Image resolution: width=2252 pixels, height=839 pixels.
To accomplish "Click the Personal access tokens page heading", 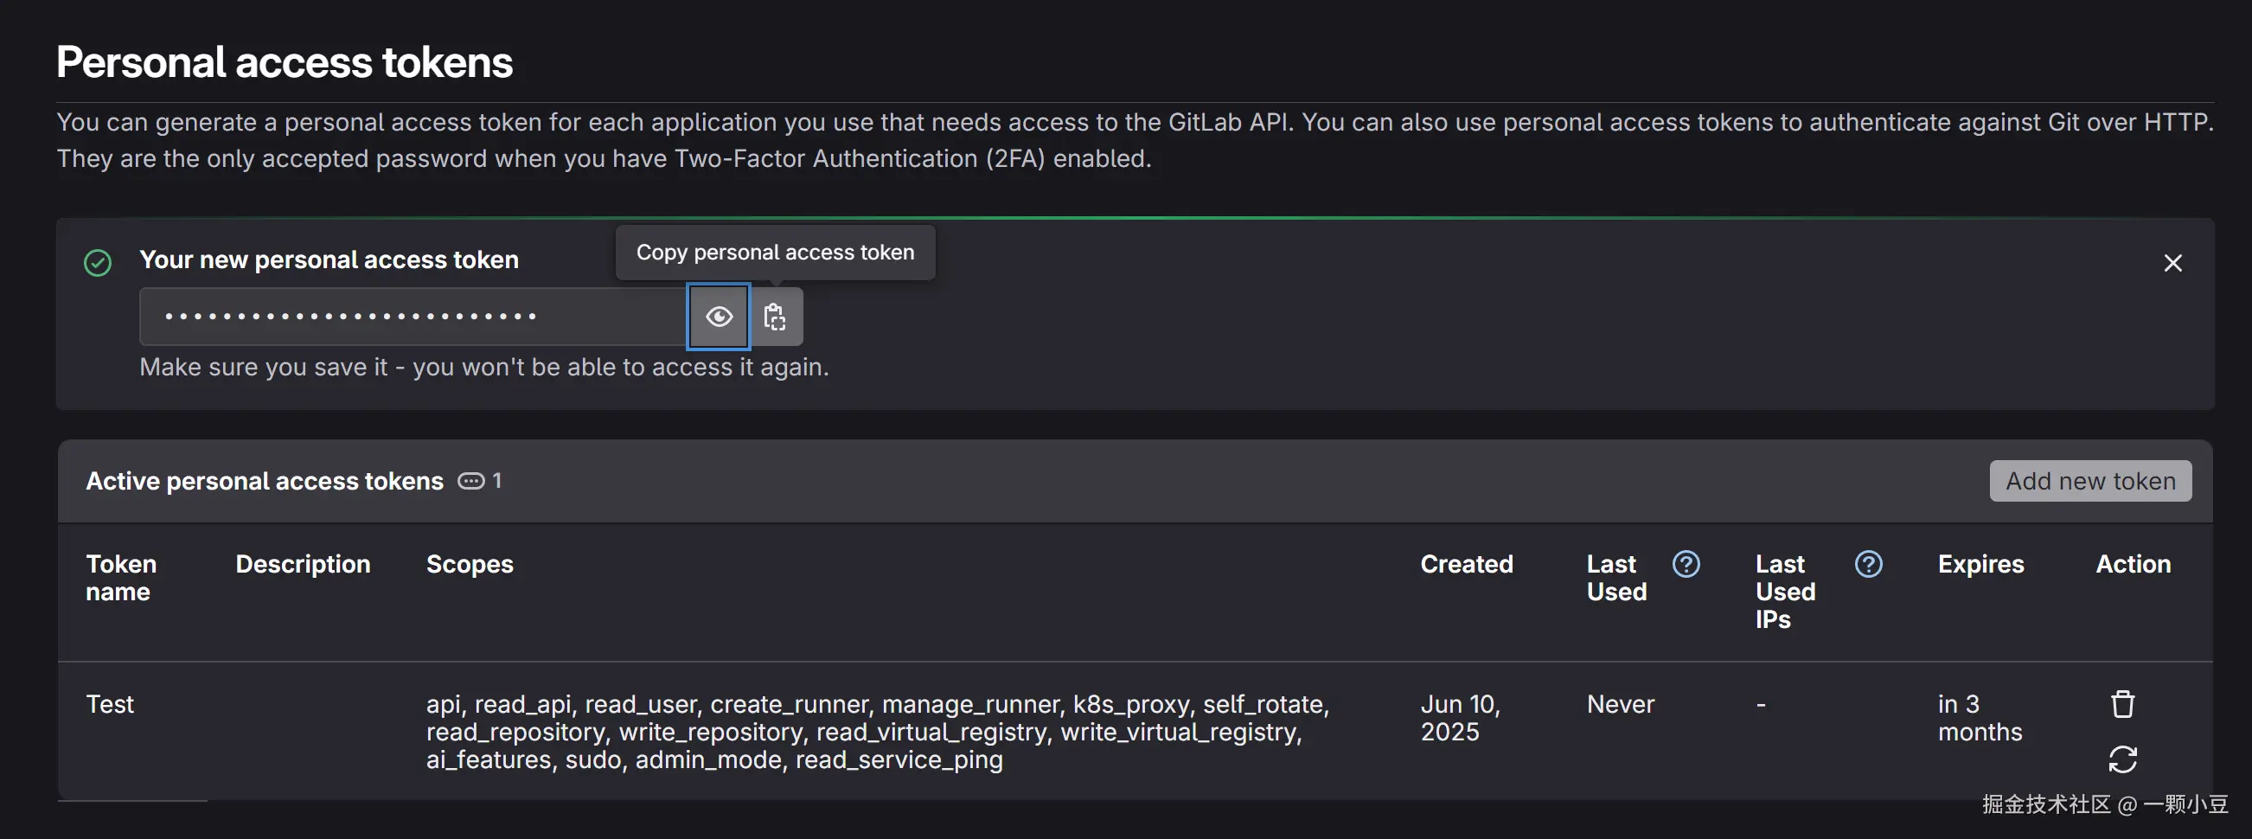I will tap(285, 63).
